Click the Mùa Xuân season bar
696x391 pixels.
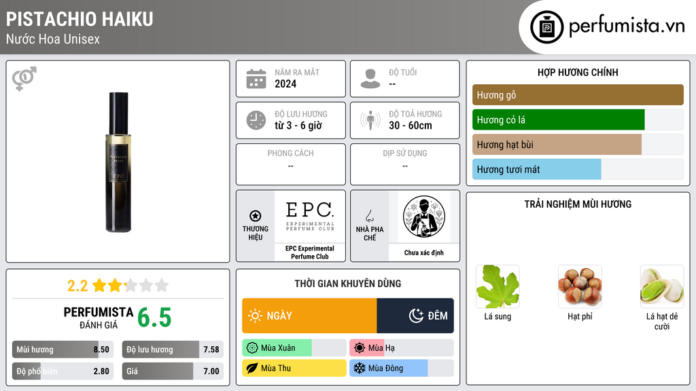click(294, 348)
